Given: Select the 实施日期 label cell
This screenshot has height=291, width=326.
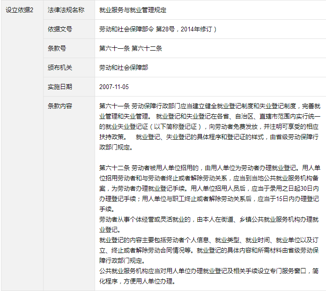Looking at the screenshot, I should [69, 87].
